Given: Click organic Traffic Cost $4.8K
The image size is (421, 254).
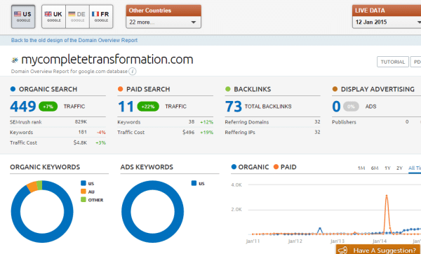Looking at the screenshot, I should tap(80, 142).
